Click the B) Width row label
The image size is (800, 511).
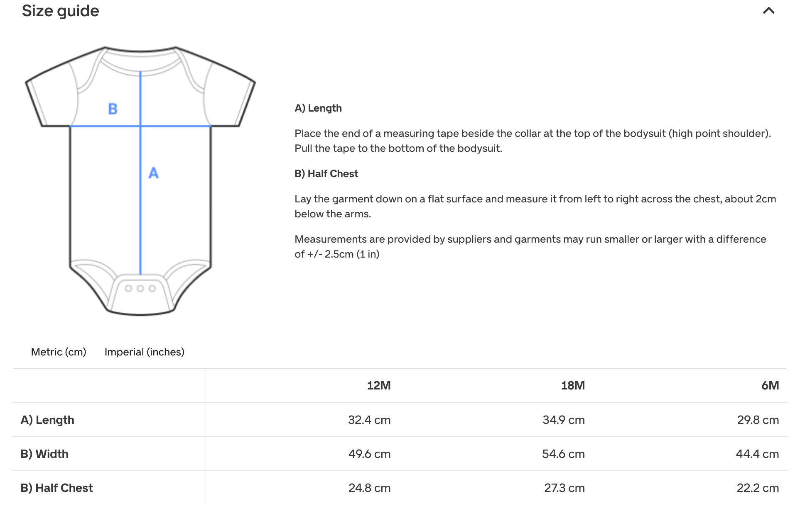pos(44,454)
